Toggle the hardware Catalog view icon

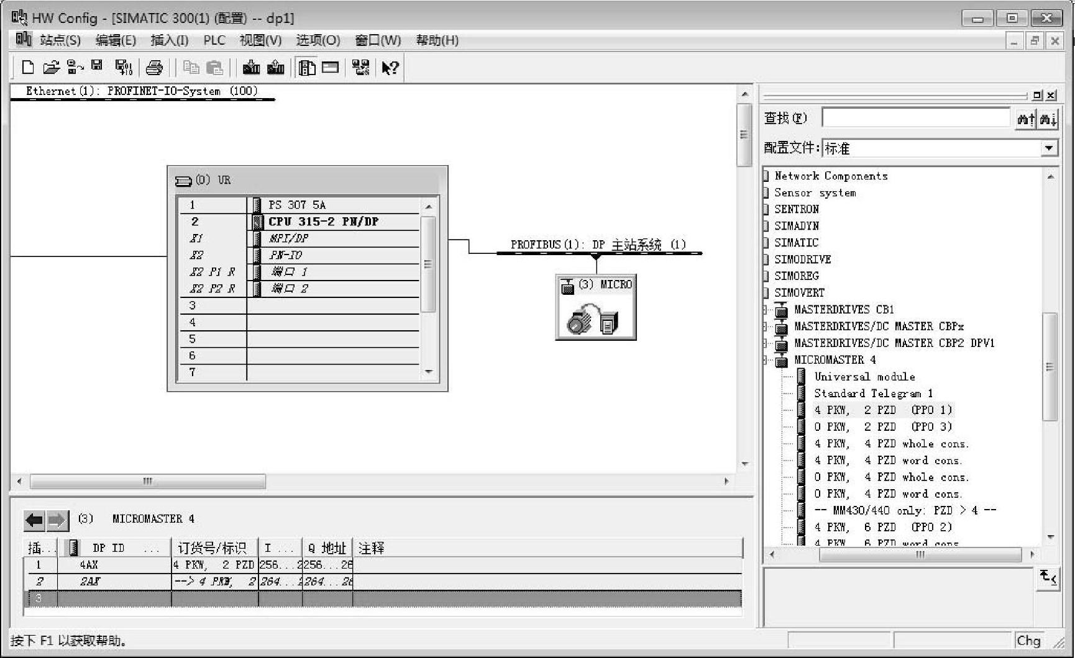coord(307,67)
